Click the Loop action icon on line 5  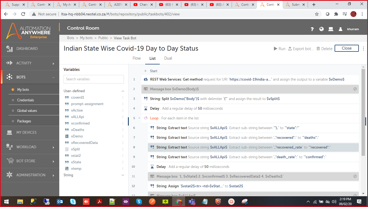click(x=146, y=118)
